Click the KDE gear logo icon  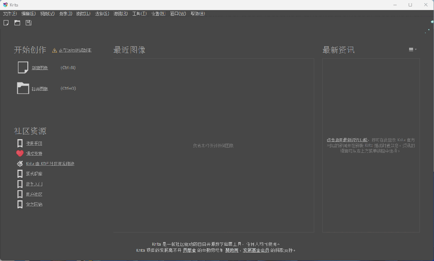point(20,163)
